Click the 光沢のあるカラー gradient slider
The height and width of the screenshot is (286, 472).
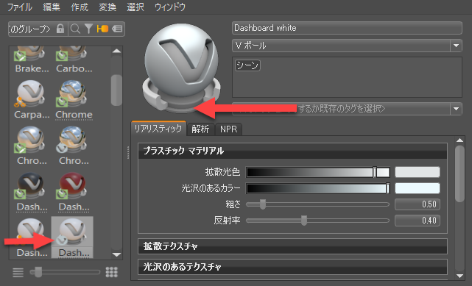point(318,188)
